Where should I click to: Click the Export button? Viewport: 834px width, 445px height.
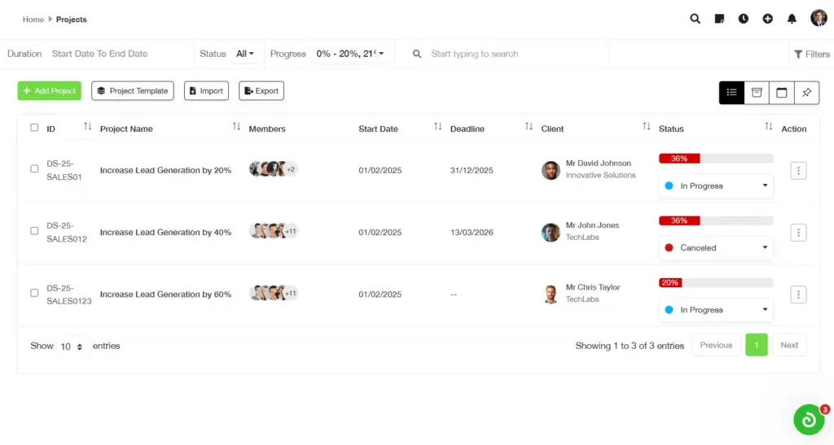[261, 91]
